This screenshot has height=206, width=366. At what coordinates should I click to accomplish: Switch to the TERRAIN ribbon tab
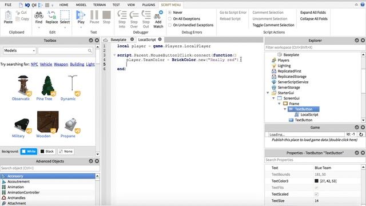point(100,5)
